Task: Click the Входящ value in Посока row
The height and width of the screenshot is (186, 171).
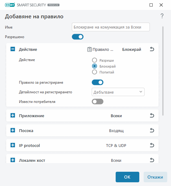Action: tap(116, 131)
